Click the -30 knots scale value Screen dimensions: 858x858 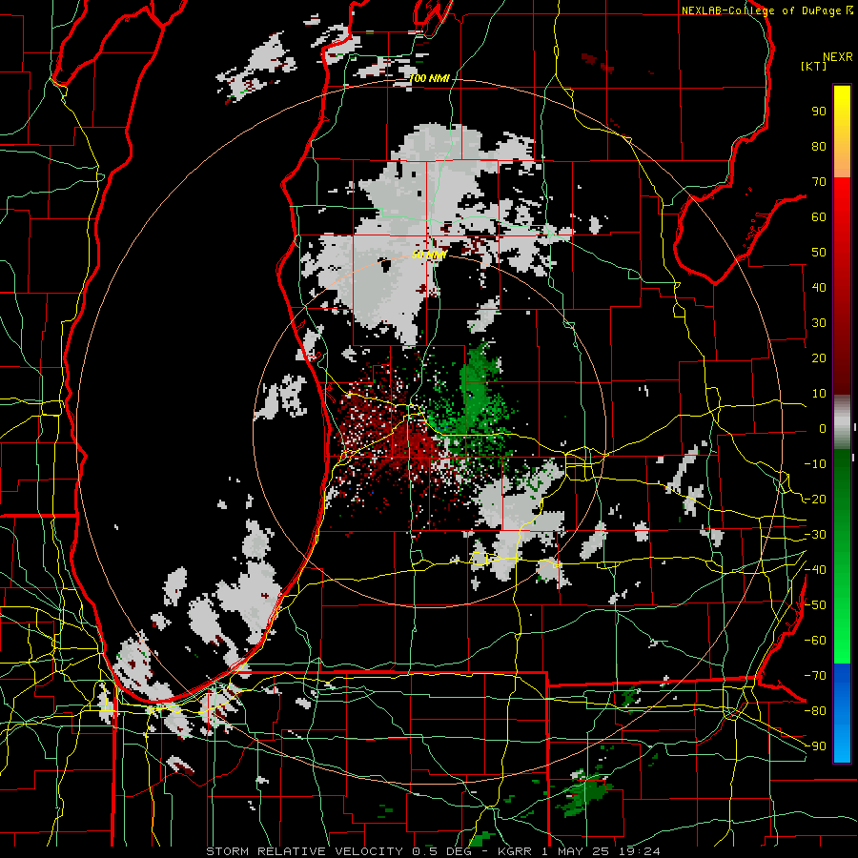[x=815, y=535]
